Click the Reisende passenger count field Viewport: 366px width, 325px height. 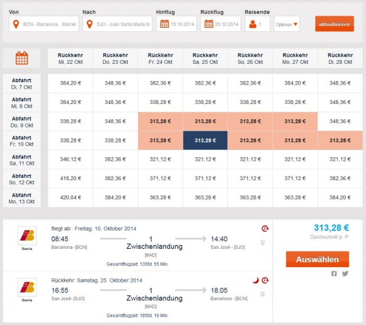[x=257, y=24]
